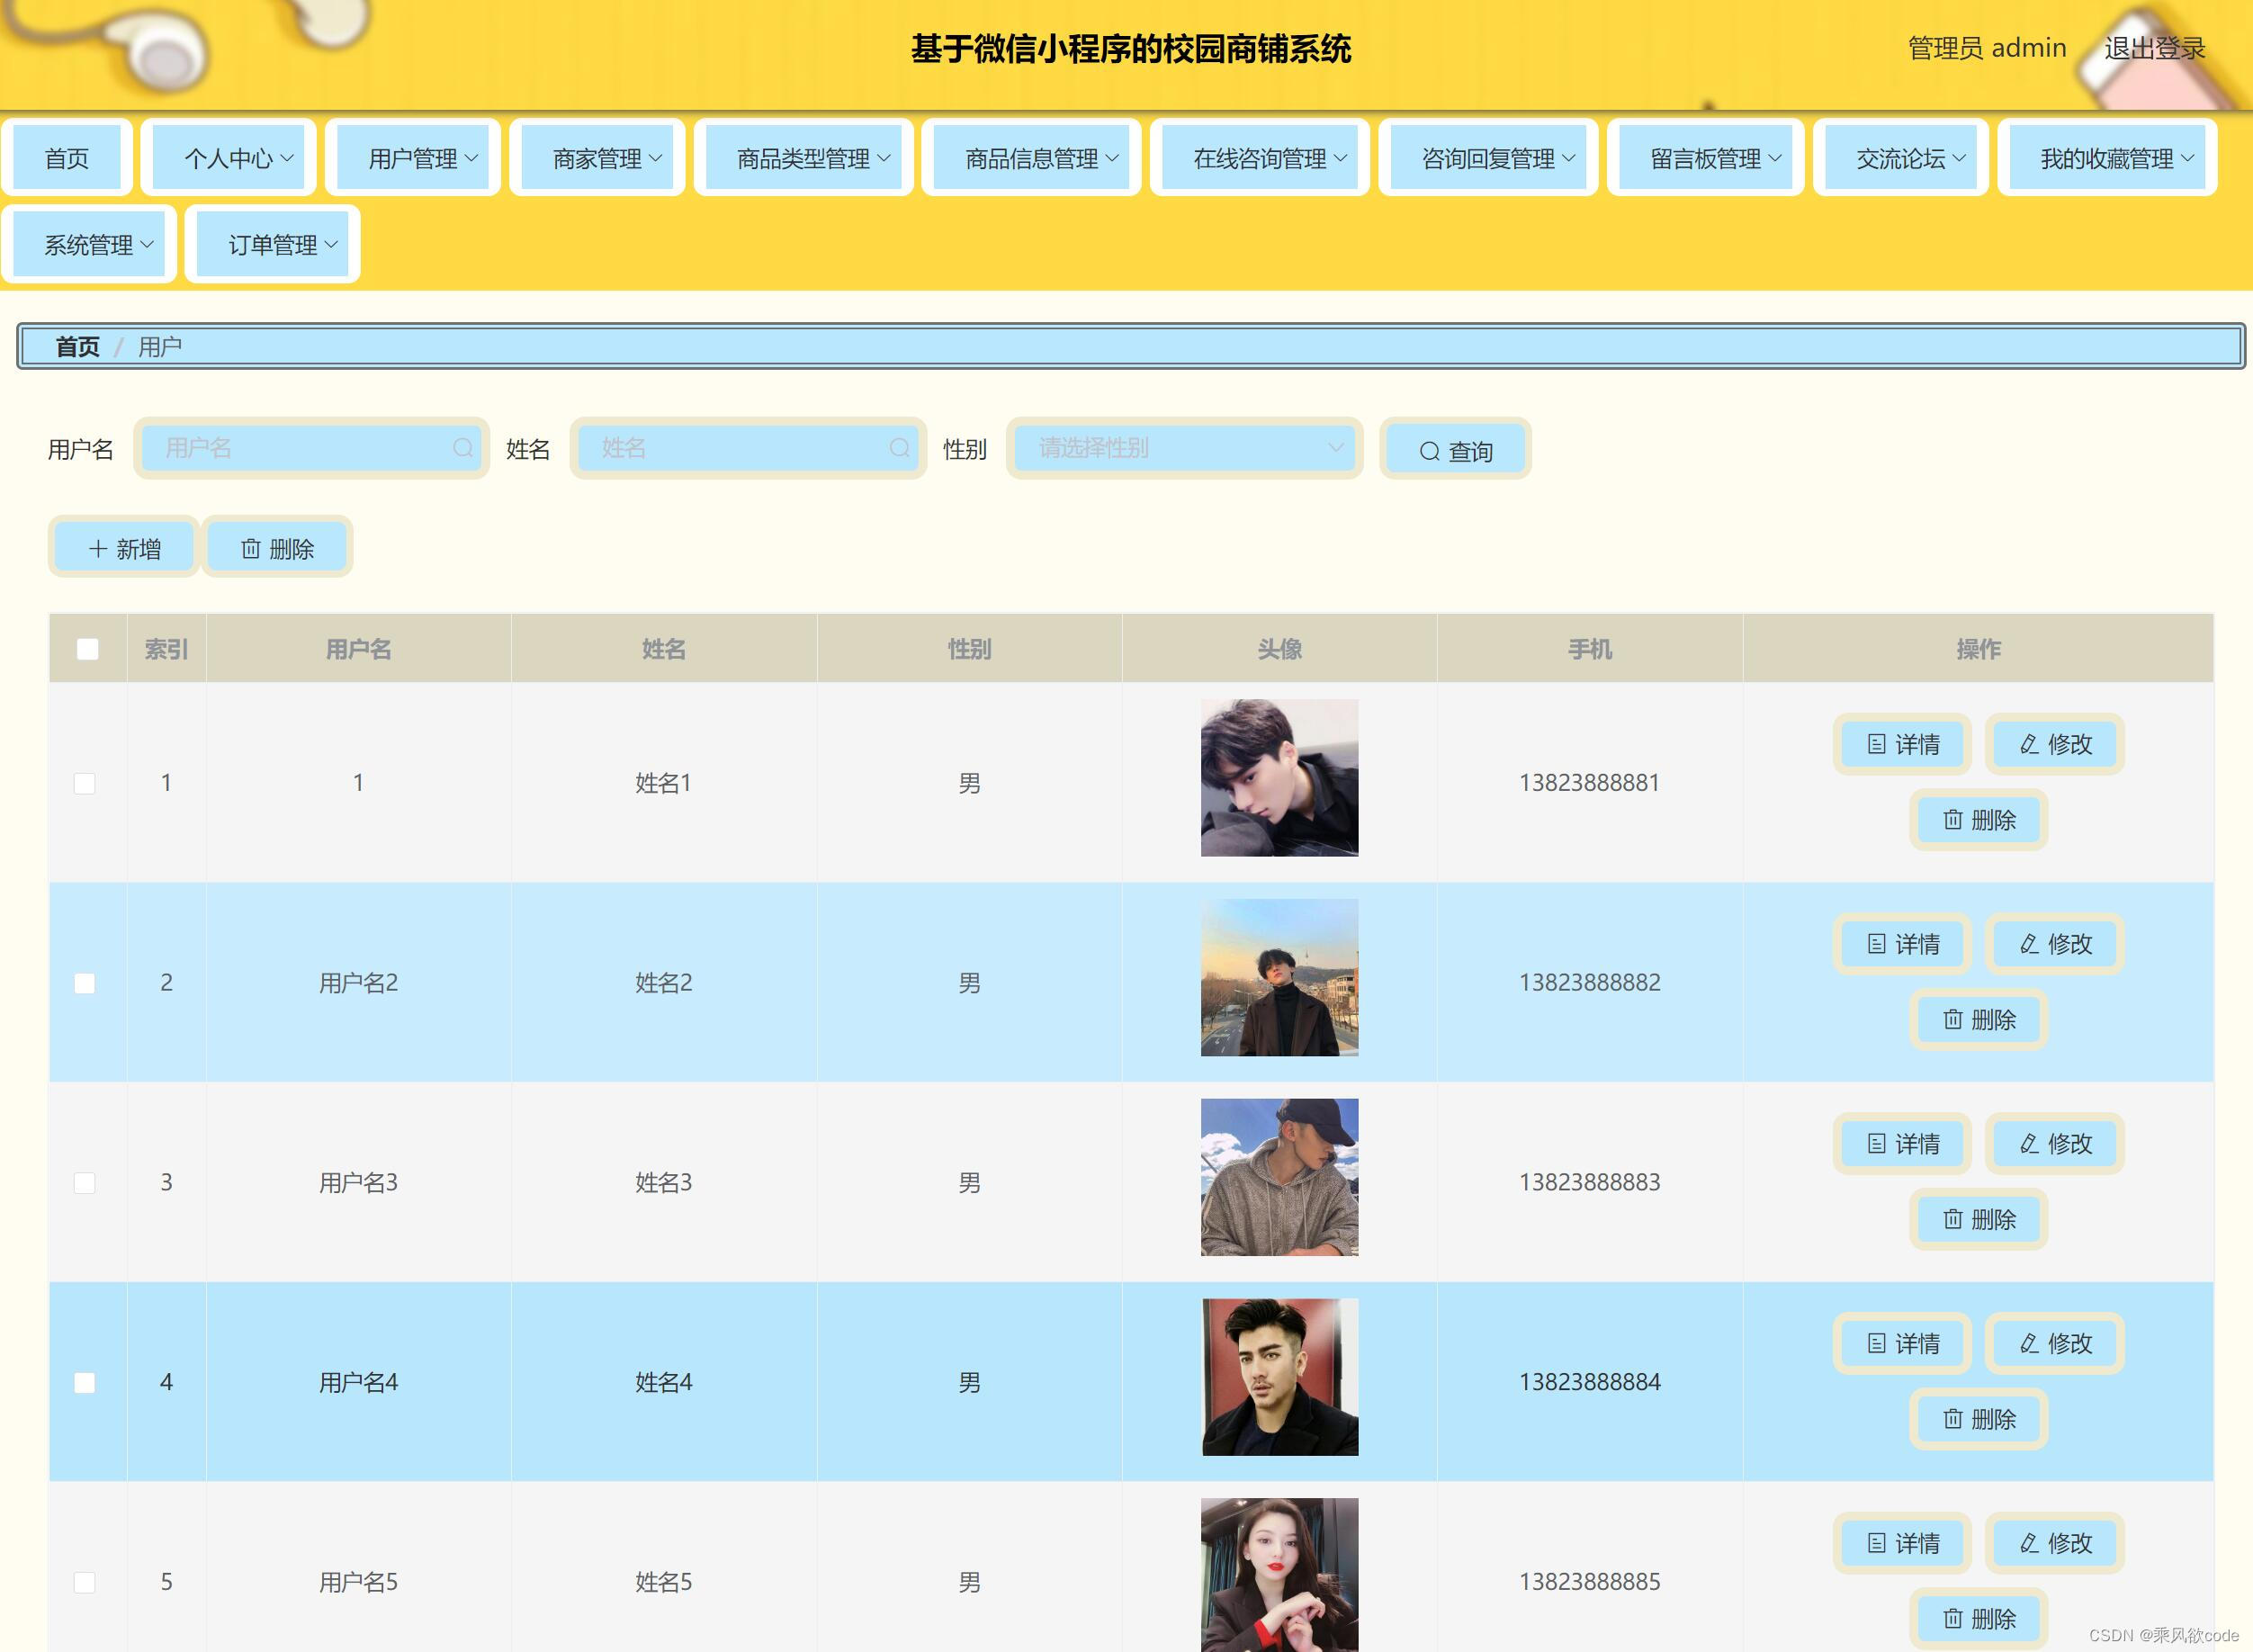Click the magnifier icon in 姓名 search field
2253x1652 pixels.
pyautogui.click(x=899, y=448)
